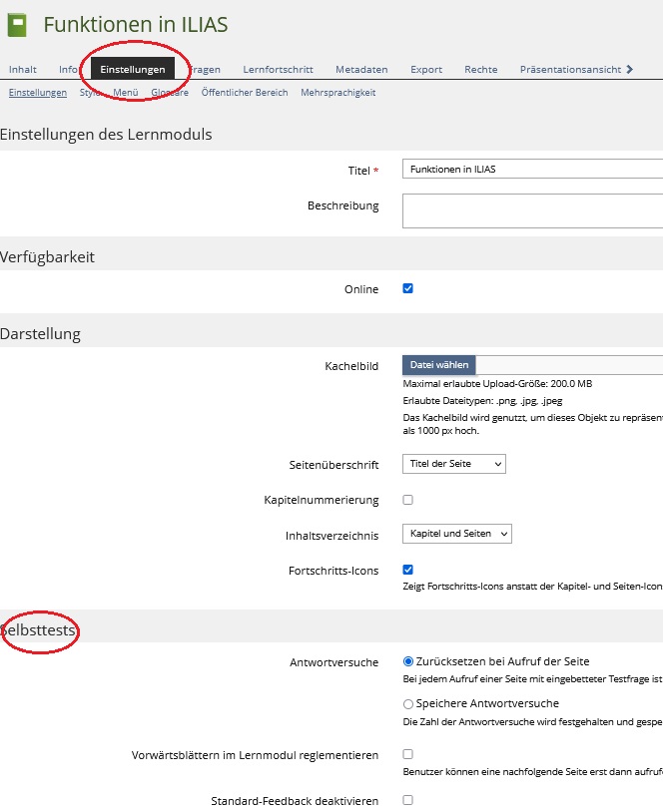The image size is (663, 812).
Task: Select Speichere Antwortversuche radio option
Action: (407, 704)
